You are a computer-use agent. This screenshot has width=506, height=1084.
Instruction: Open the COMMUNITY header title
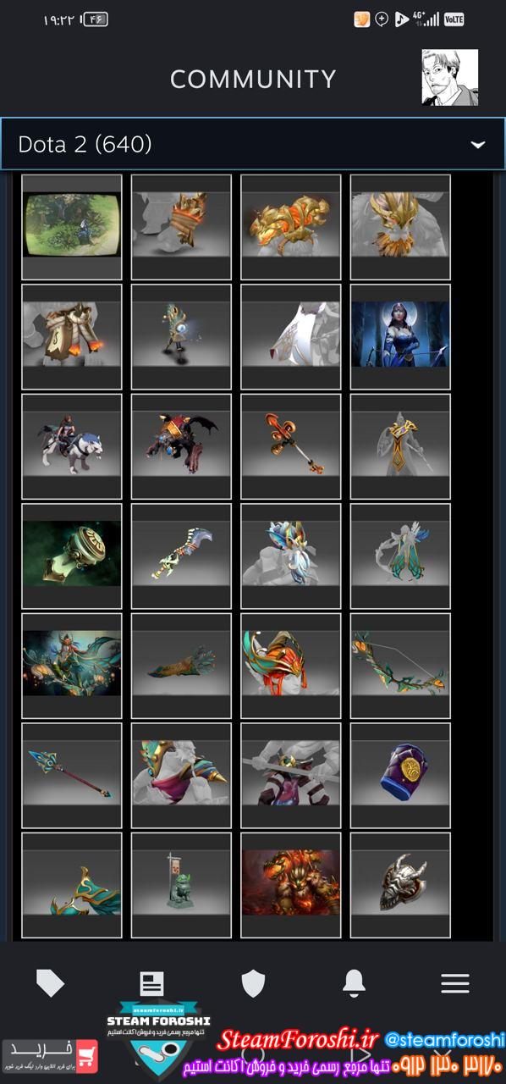tap(253, 79)
